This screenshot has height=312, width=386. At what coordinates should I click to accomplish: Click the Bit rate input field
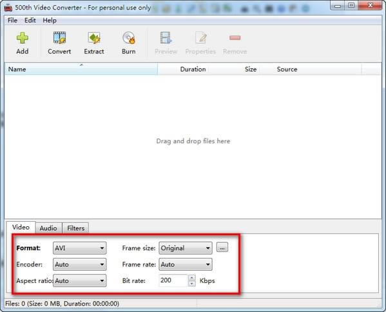(173, 280)
